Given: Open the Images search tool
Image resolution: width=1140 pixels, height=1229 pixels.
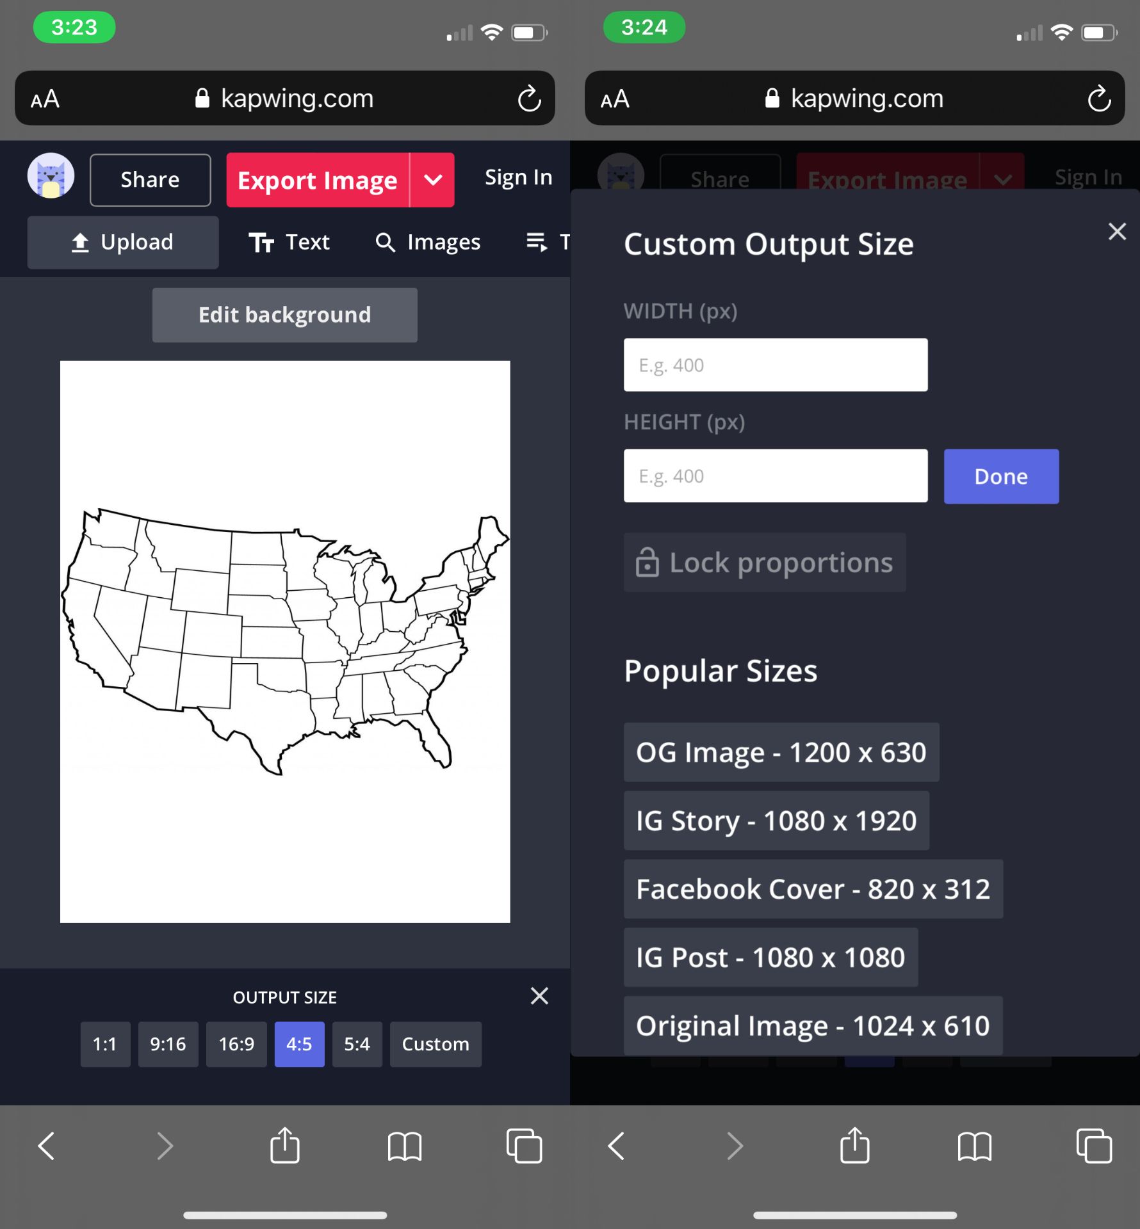Looking at the screenshot, I should click(427, 242).
